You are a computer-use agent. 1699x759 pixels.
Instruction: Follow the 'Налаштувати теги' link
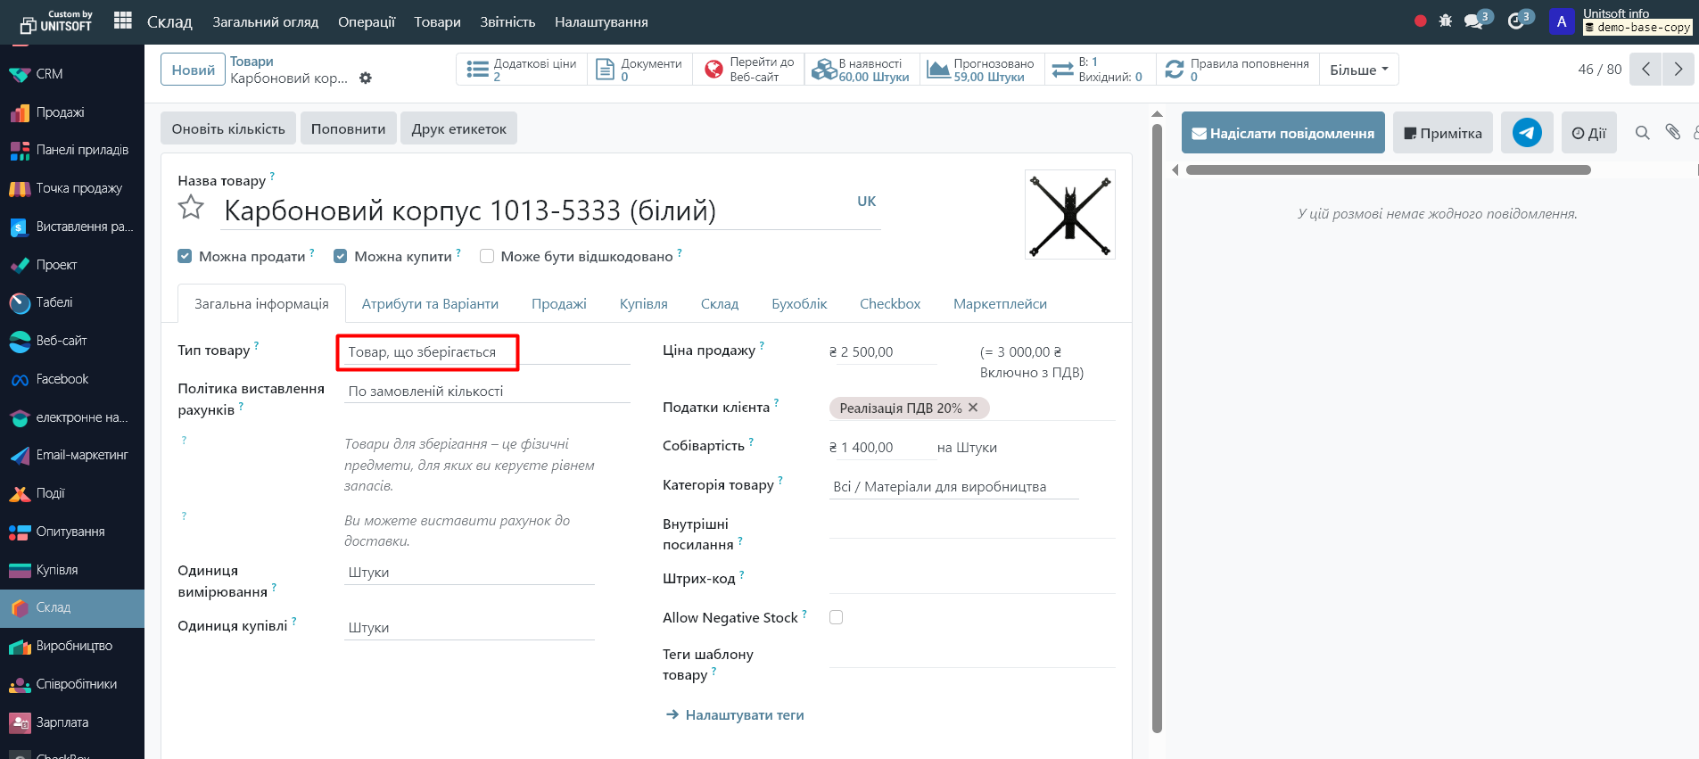tap(744, 715)
